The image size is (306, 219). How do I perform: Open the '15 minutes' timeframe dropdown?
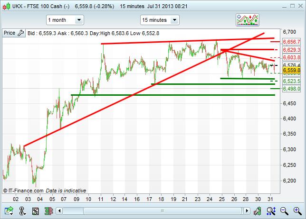159,20
